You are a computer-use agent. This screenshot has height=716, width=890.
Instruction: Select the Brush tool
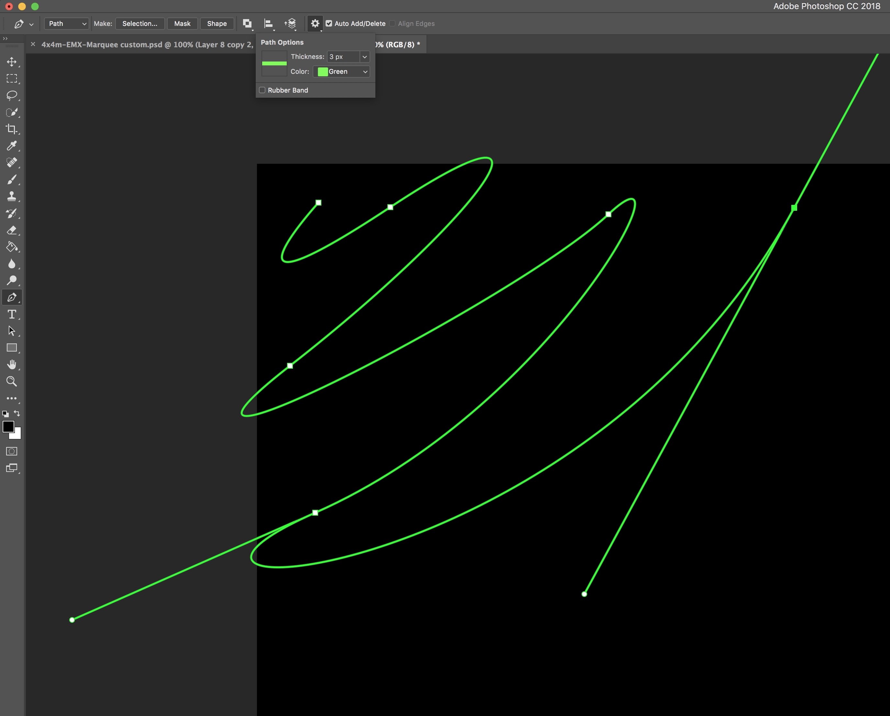tap(12, 180)
